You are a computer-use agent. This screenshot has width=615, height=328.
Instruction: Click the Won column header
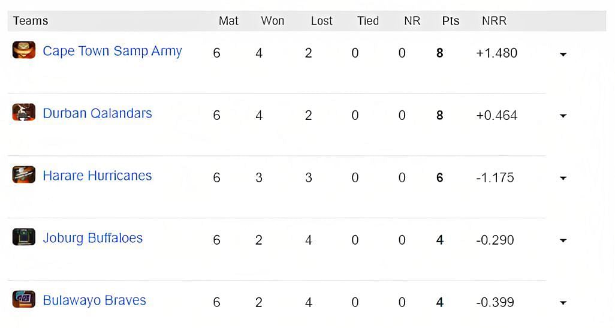[273, 21]
